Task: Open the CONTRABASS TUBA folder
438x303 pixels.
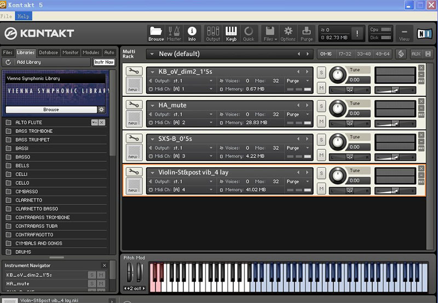Action: point(56,226)
